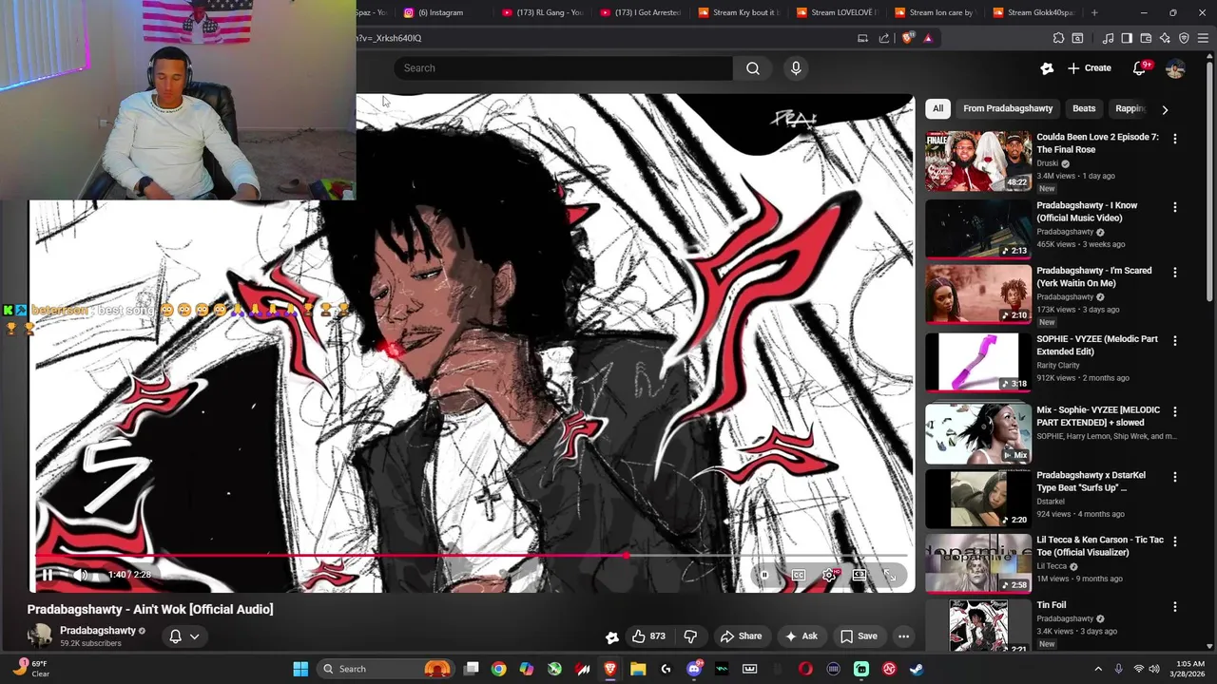Dislike the video with thumbs down
Screen dimensions: 1217x684
[691, 636]
